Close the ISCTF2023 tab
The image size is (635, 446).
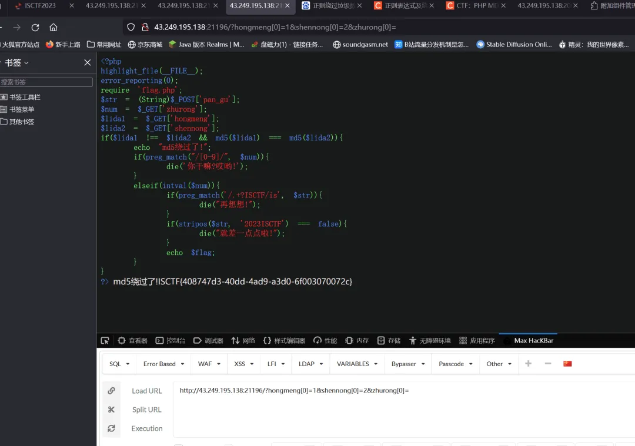pyautogui.click(x=72, y=6)
